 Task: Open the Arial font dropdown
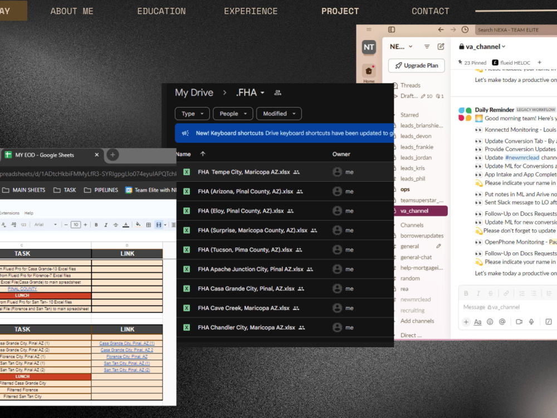pyautogui.click(x=46, y=225)
